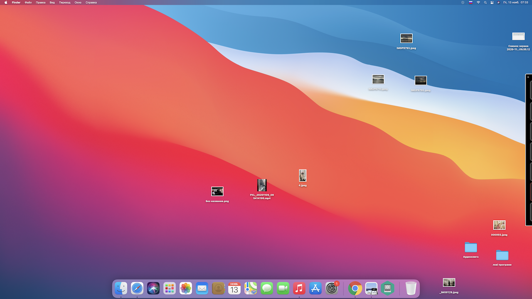Open the Apple menu
Screen dimensions: 532x299
click(x=6, y=2)
